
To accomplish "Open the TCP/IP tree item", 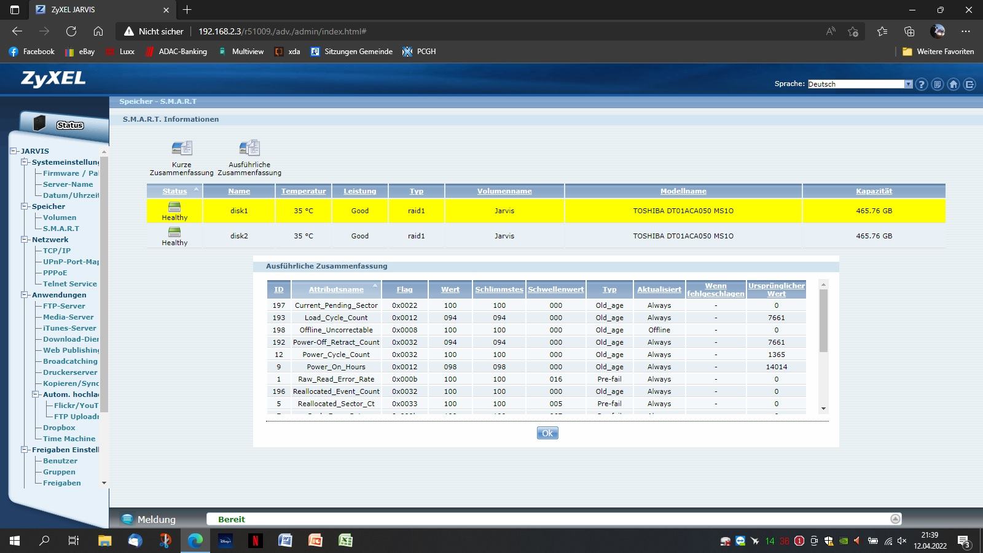I will coord(57,251).
